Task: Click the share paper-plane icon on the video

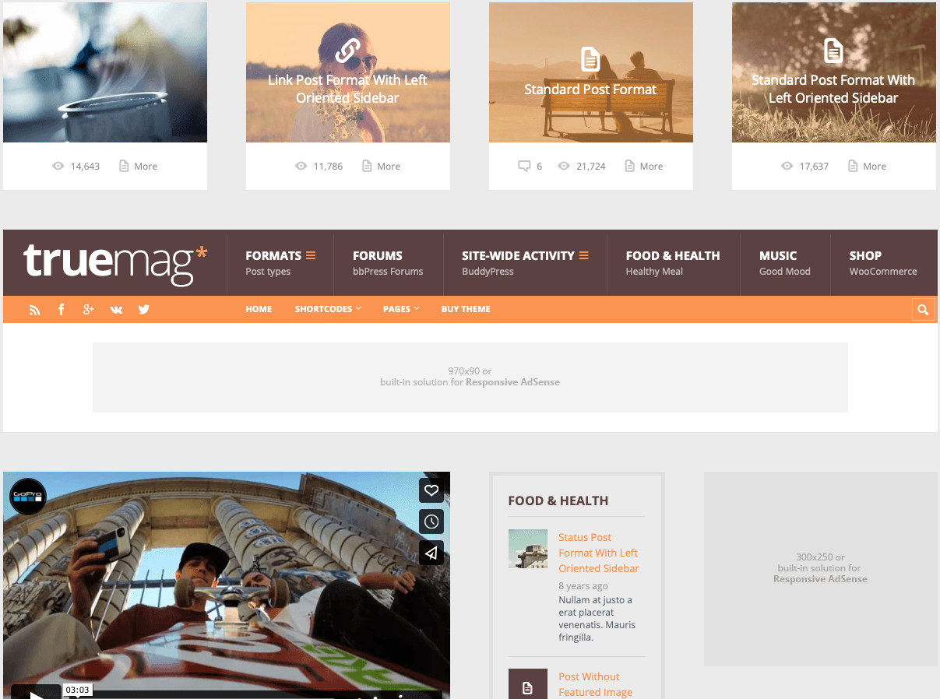Action: tap(431, 553)
